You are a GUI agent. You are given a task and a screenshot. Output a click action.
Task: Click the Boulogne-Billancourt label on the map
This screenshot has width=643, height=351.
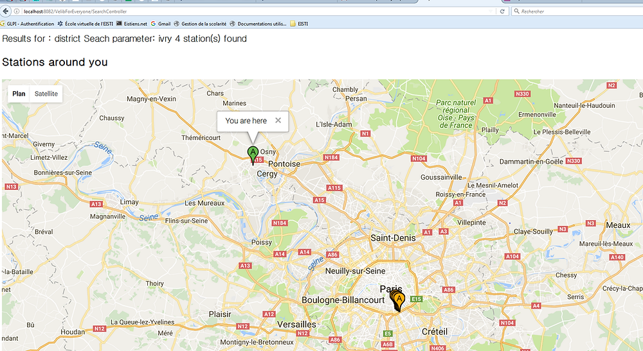[x=343, y=300]
